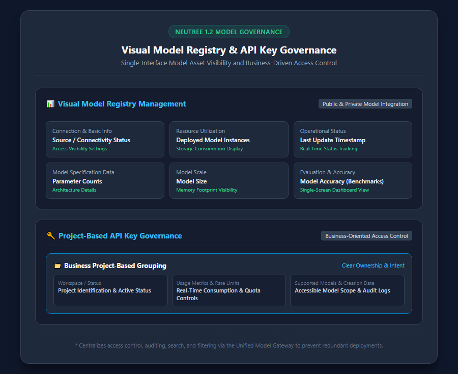Open the Clear Ownership & Intent link

pos(373,265)
